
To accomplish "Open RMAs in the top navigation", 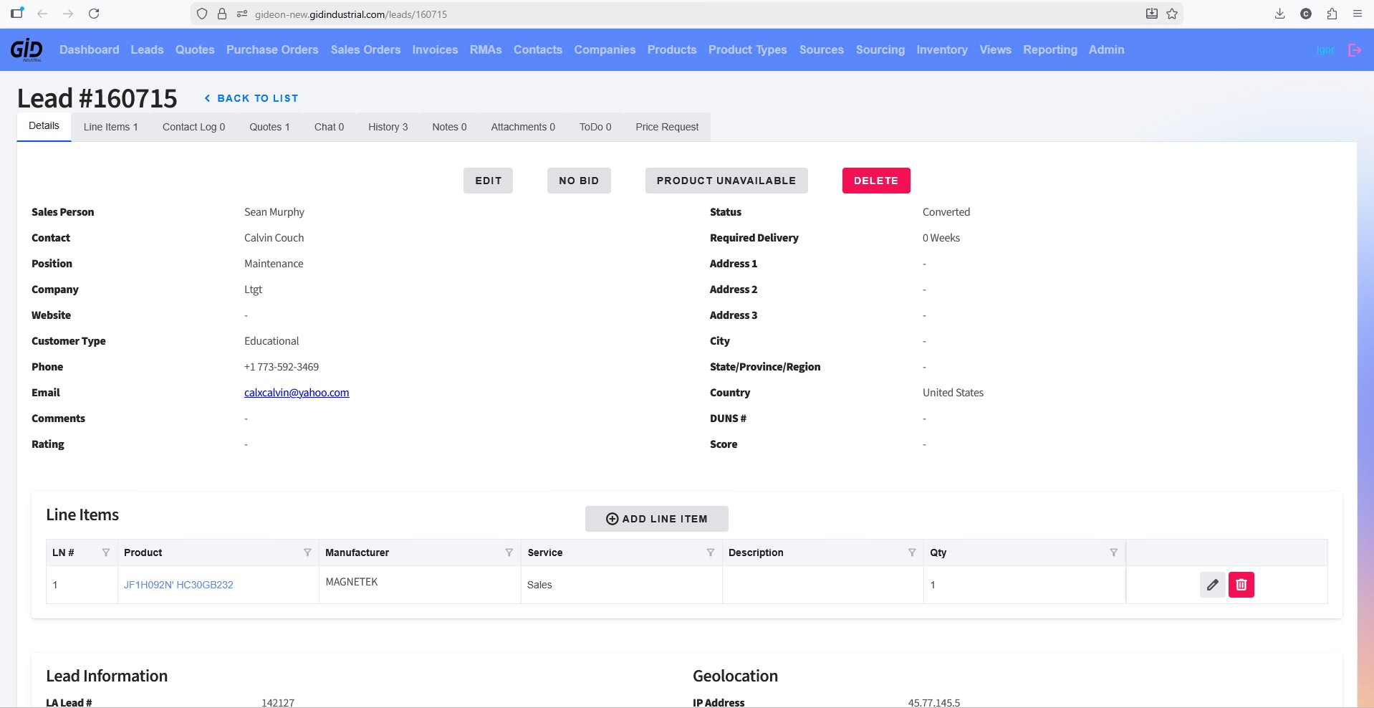I will point(486,49).
